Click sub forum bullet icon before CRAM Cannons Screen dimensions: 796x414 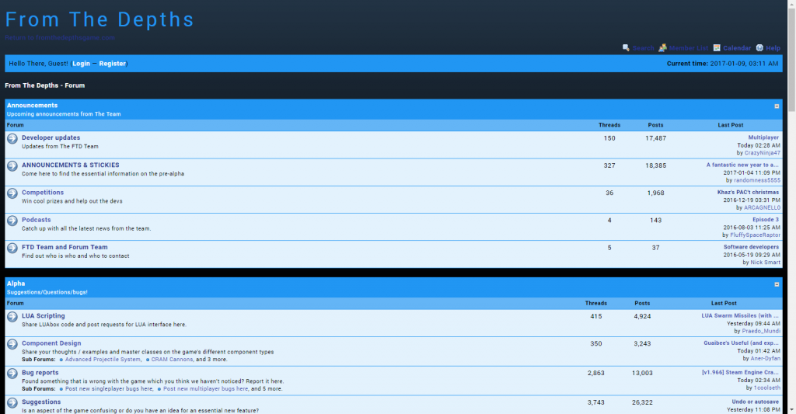coord(148,360)
